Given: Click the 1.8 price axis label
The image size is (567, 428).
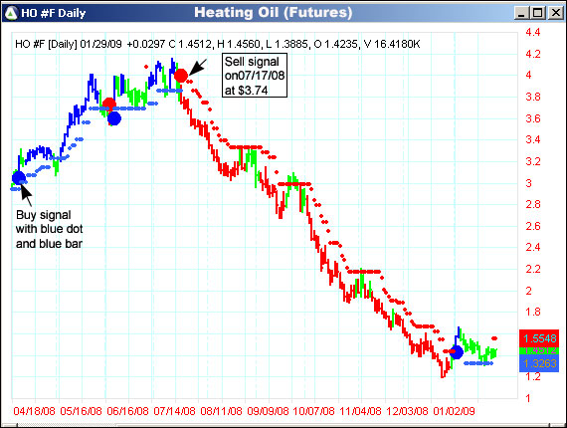Looking at the screenshot, I should [532, 312].
